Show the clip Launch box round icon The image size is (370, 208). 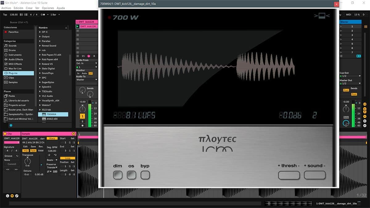pyautogui.click(x=8, y=196)
